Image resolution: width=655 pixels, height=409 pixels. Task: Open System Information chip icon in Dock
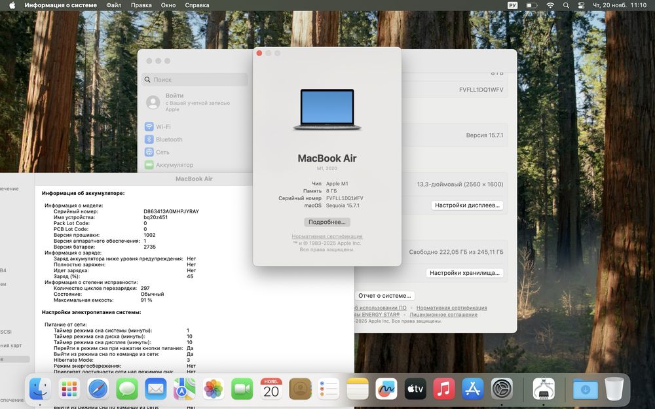click(x=544, y=389)
